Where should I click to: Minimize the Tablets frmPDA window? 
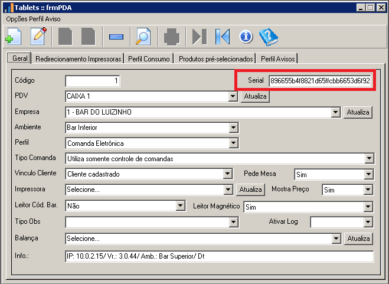[x=361, y=8]
